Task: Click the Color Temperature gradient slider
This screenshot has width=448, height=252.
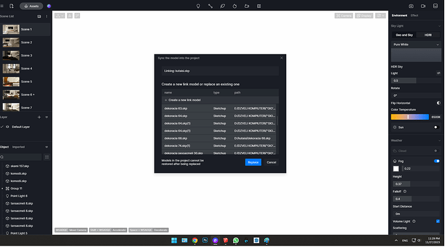Action: tap(410, 117)
